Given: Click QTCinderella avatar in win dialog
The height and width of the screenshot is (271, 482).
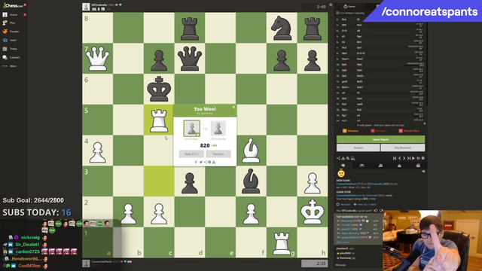Looking at the screenshot, I should (218, 128).
